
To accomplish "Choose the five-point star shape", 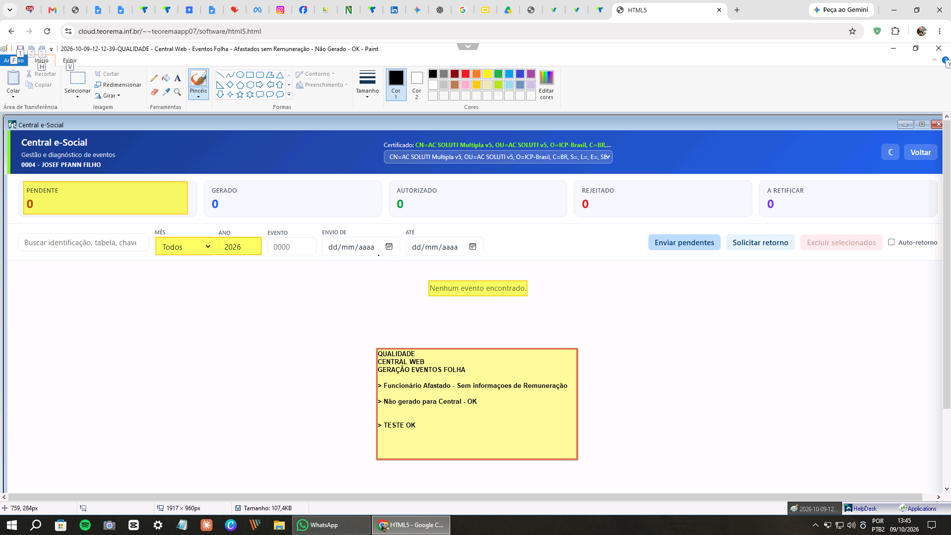I will [x=240, y=94].
